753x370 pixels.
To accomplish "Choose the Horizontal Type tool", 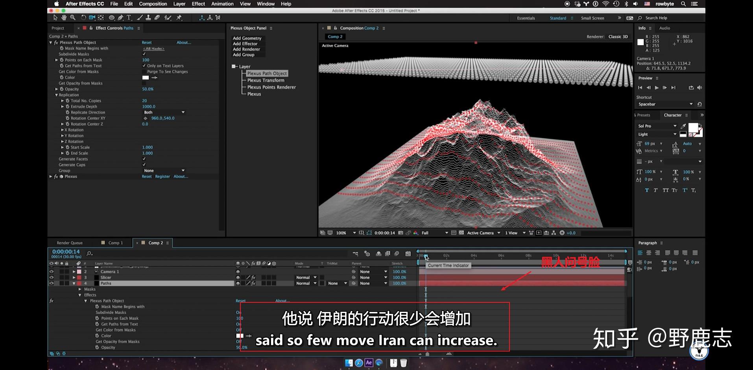I will point(129,18).
